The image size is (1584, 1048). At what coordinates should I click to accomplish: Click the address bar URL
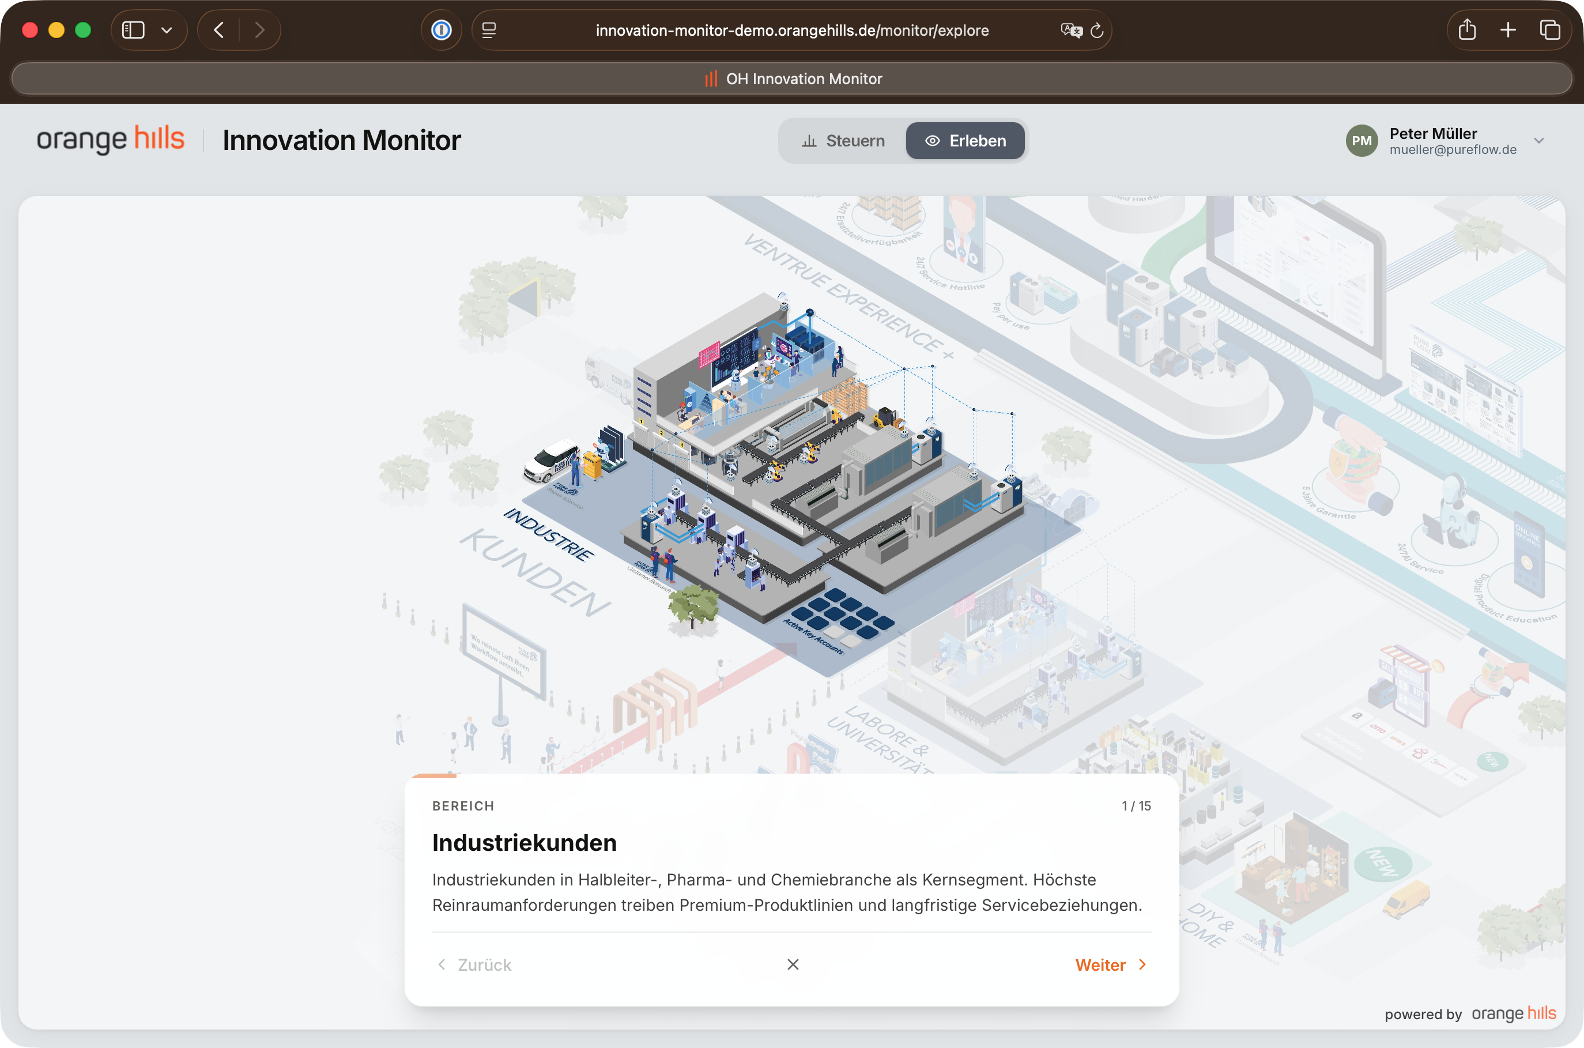[792, 30]
